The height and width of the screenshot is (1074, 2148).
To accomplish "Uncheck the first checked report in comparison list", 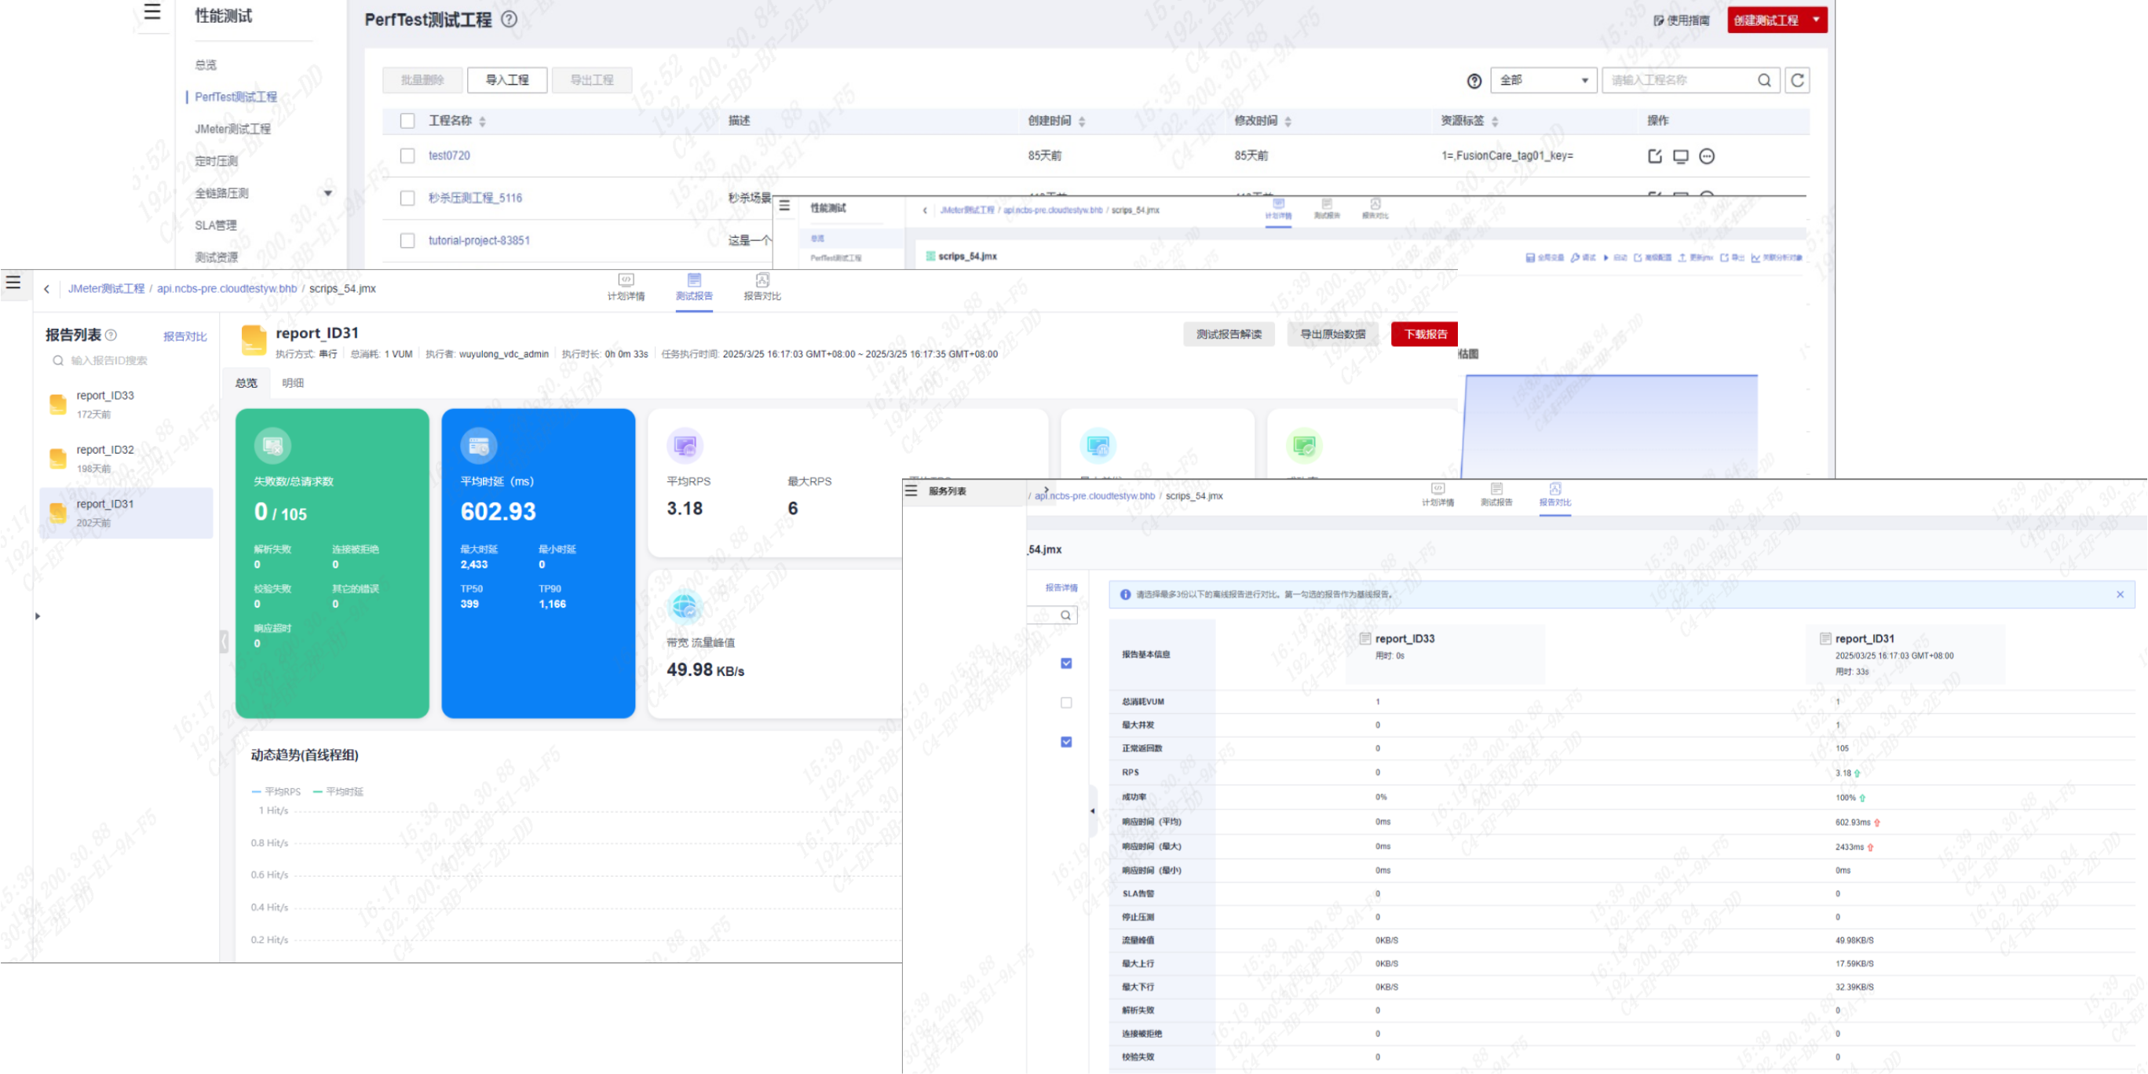I will pos(1066,665).
